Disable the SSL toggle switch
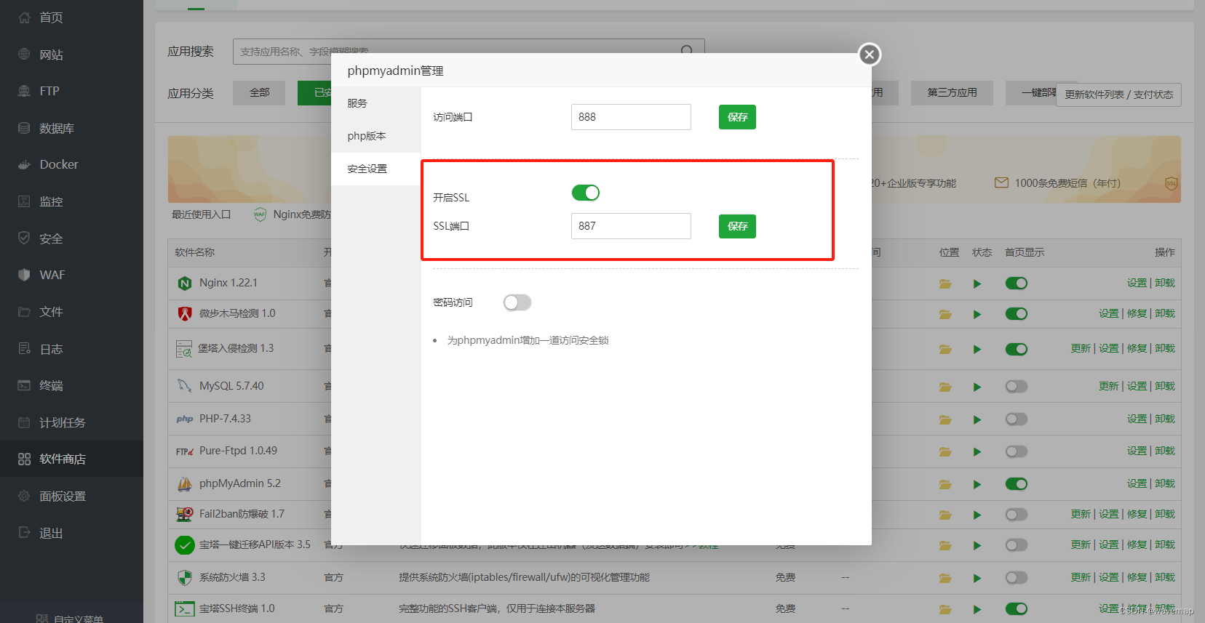 586,193
